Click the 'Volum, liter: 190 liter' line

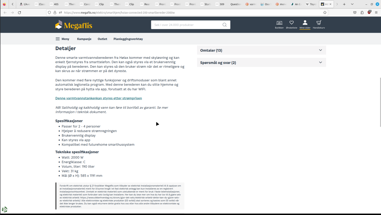78,167
